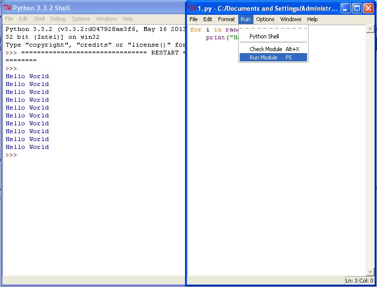Open the editor's Options menu
Screen dimensions: 377x287
[265, 19]
